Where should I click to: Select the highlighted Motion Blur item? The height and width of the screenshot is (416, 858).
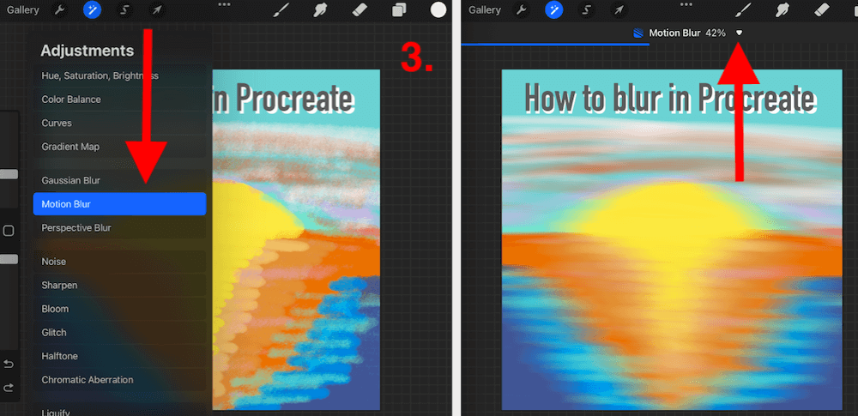point(119,203)
